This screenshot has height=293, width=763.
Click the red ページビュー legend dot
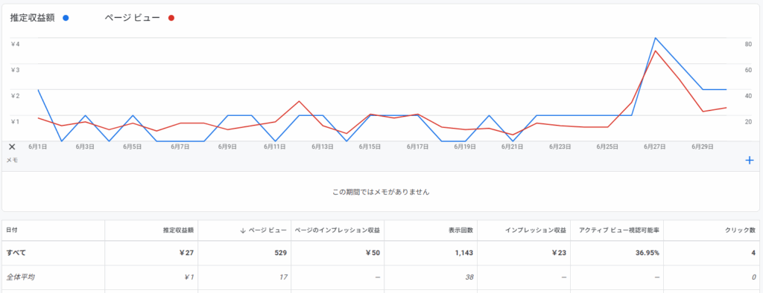(x=171, y=18)
